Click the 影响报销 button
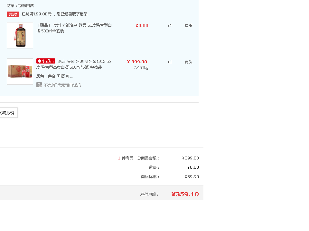Image resolution: width=309 pixels, height=231 pixels. 8,113
